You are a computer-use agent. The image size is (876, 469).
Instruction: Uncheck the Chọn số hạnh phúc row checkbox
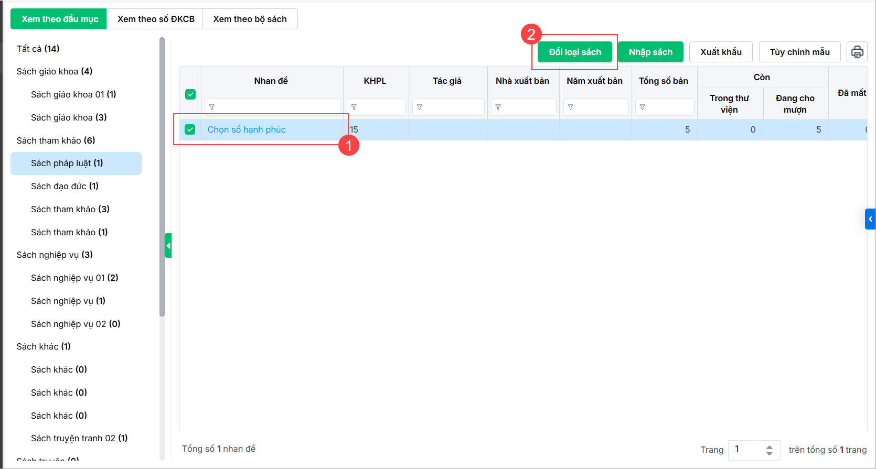point(190,129)
